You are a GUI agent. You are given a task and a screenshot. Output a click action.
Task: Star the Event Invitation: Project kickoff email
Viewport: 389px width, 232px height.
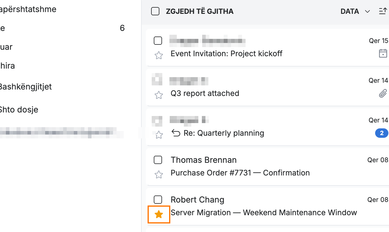click(x=159, y=55)
